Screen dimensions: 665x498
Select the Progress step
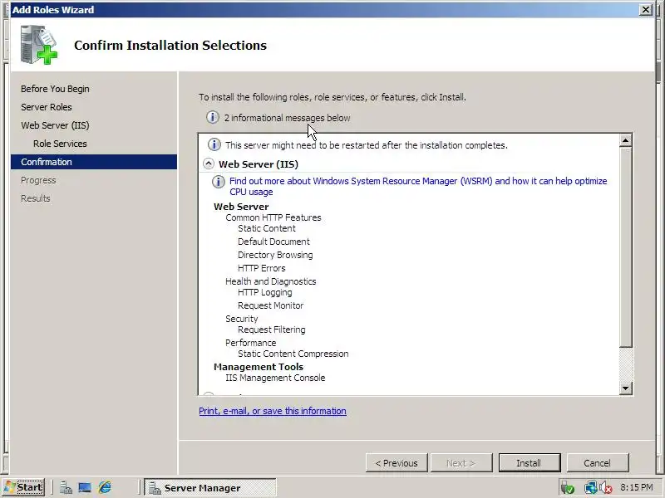click(38, 180)
